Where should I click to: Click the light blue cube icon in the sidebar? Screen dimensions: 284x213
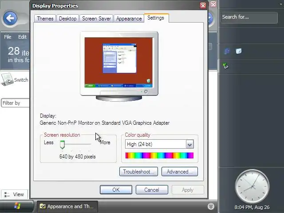pyautogui.click(x=239, y=51)
